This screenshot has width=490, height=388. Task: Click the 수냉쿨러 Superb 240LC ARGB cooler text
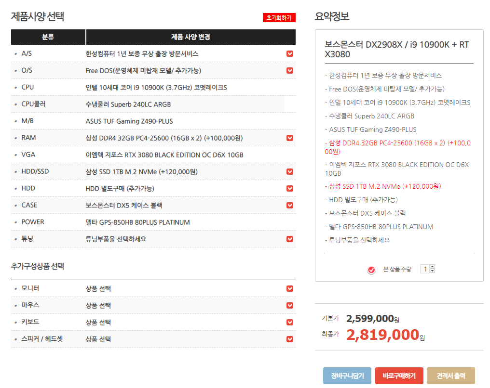point(128,104)
